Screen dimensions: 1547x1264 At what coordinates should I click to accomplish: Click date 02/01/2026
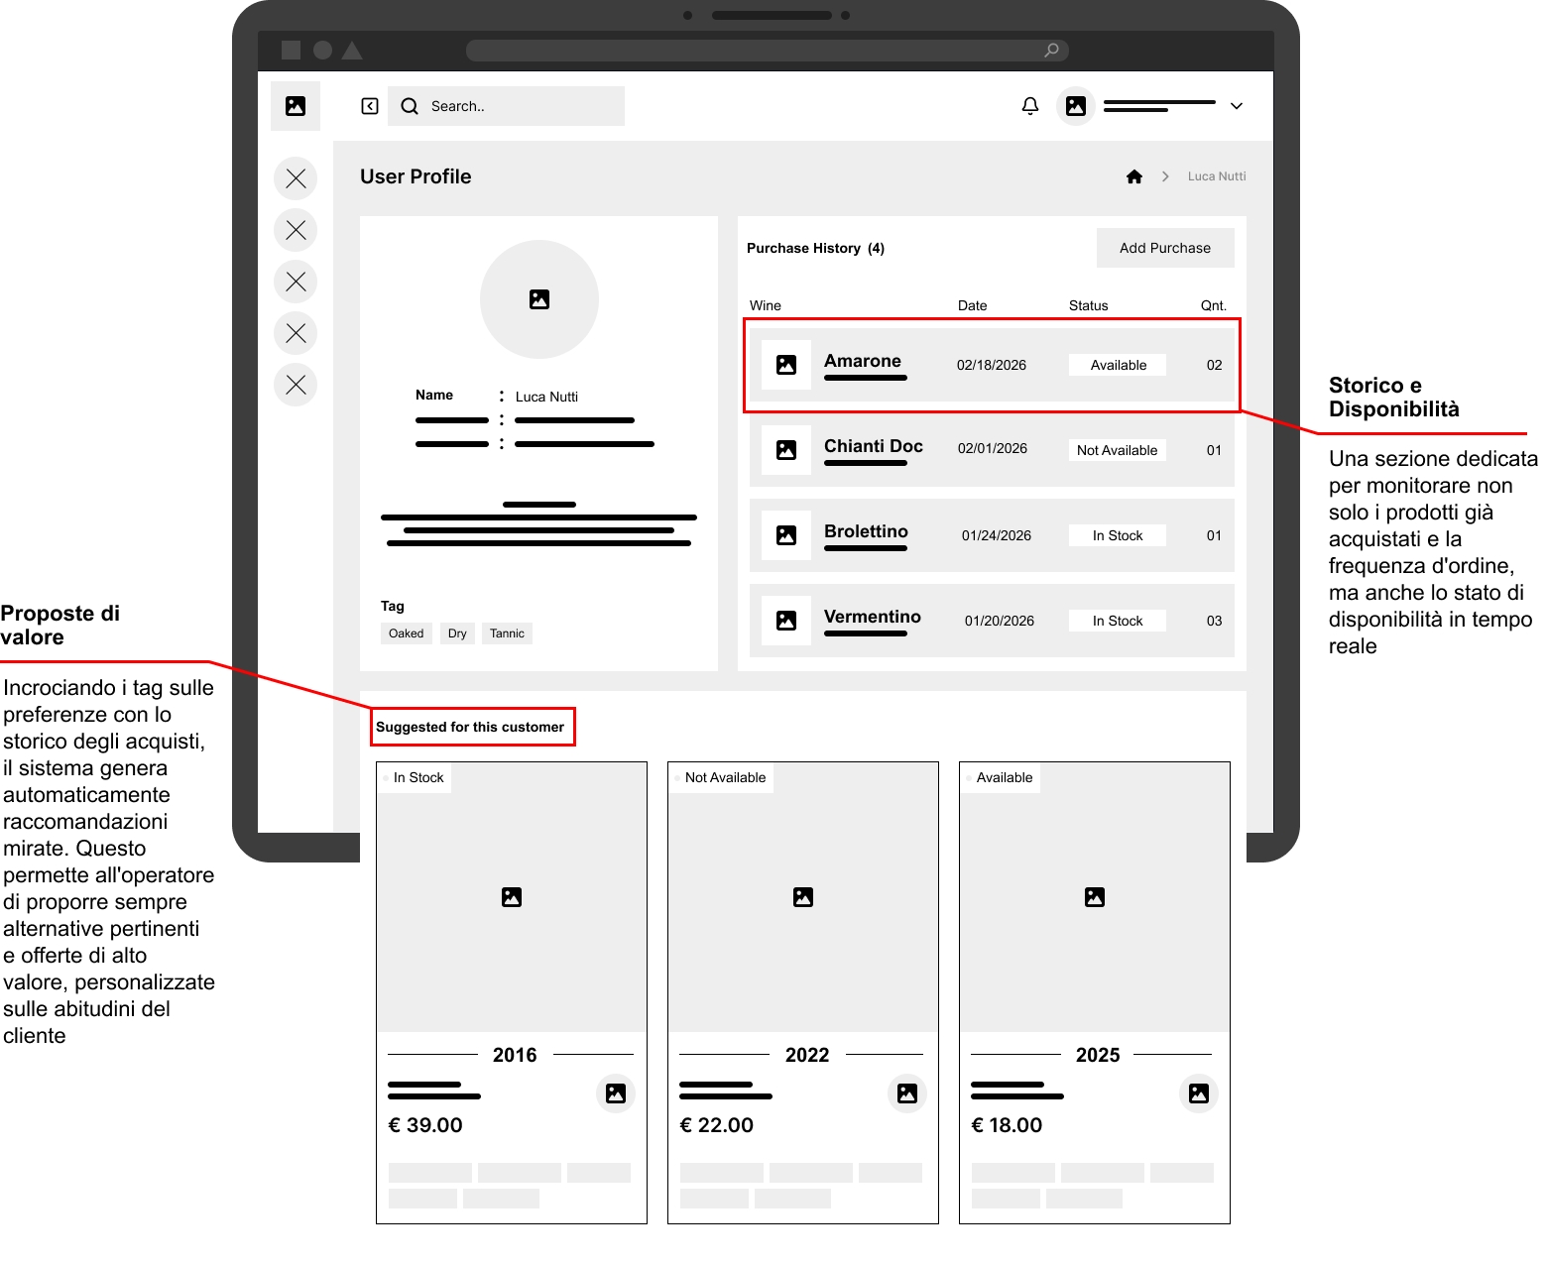point(993,448)
